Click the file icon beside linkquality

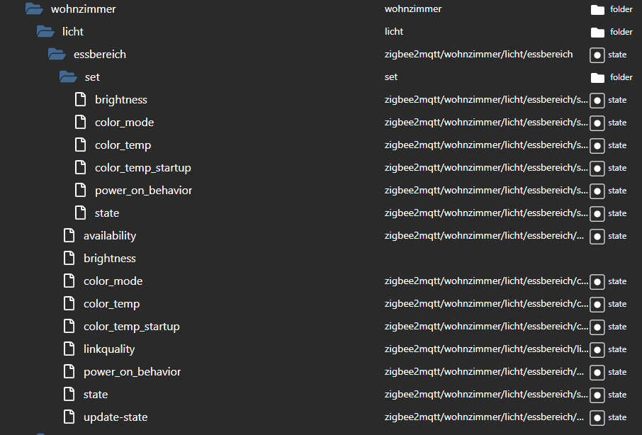click(x=69, y=349)
